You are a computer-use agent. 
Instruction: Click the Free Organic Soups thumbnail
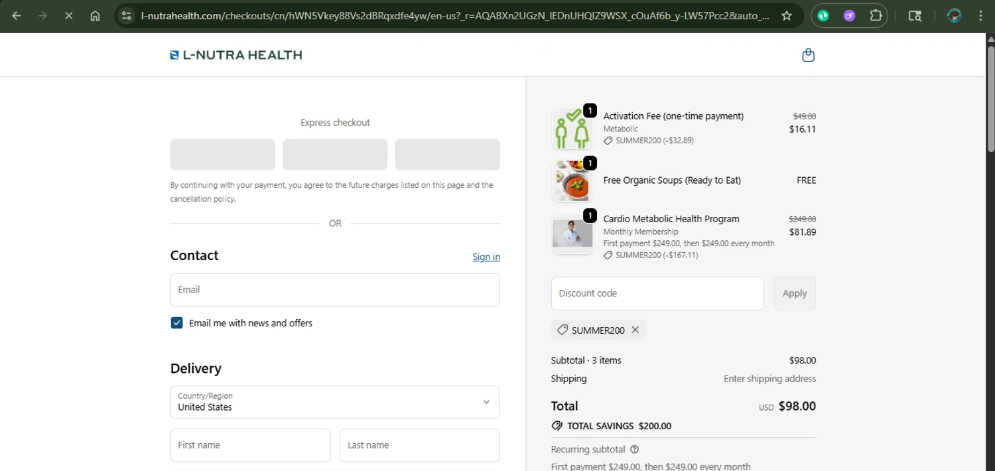tap(572, 180)
